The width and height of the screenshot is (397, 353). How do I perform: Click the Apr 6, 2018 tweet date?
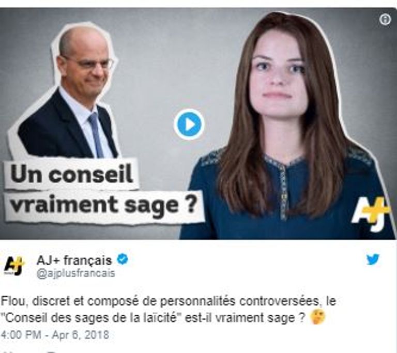point(80,335)
